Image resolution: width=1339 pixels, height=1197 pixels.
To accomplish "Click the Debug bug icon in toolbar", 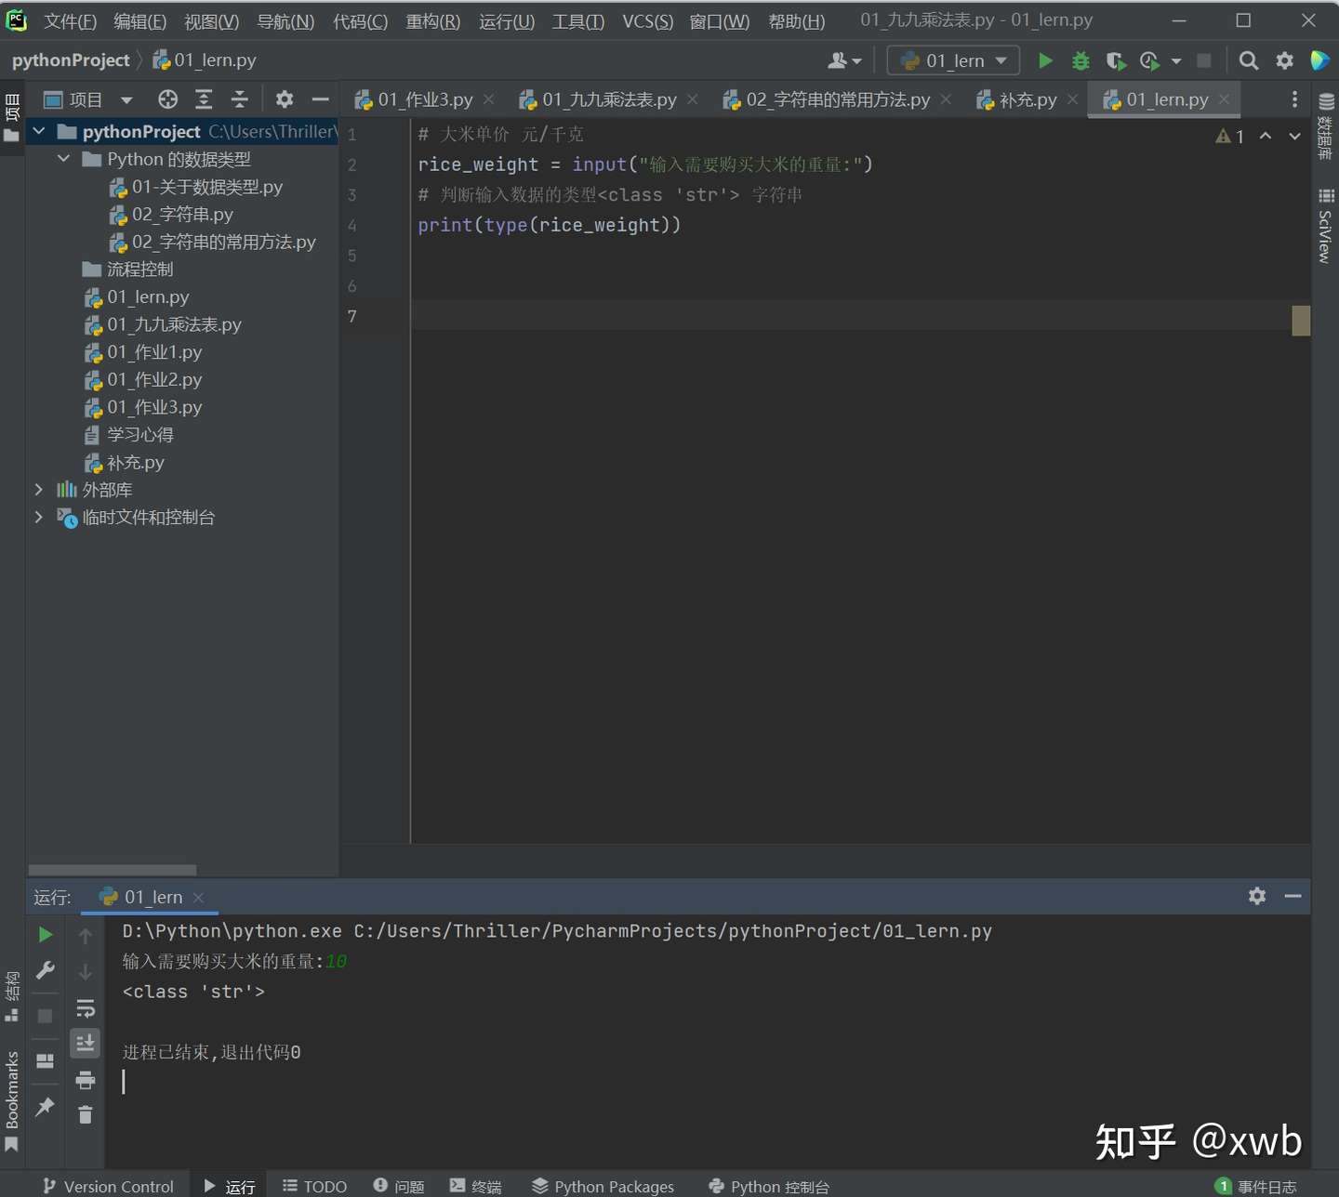I will click(x=1080, y=61).
